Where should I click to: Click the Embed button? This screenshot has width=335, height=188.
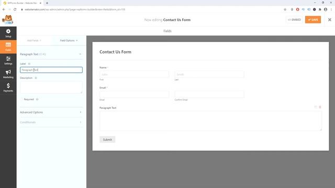click(294, 20)
